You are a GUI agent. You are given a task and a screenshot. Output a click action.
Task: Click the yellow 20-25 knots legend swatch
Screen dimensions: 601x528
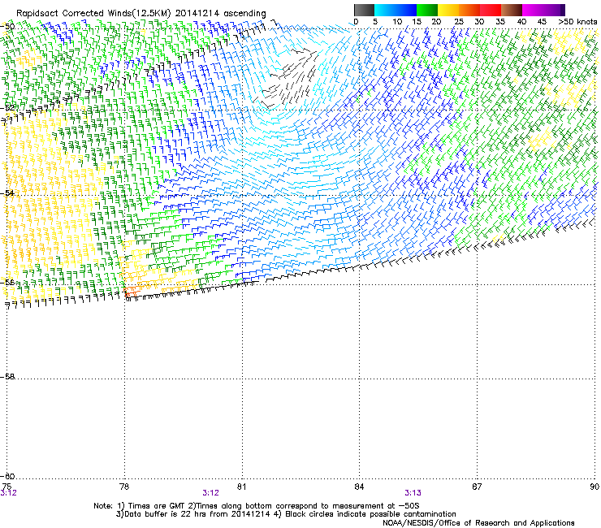click(448, 10)
